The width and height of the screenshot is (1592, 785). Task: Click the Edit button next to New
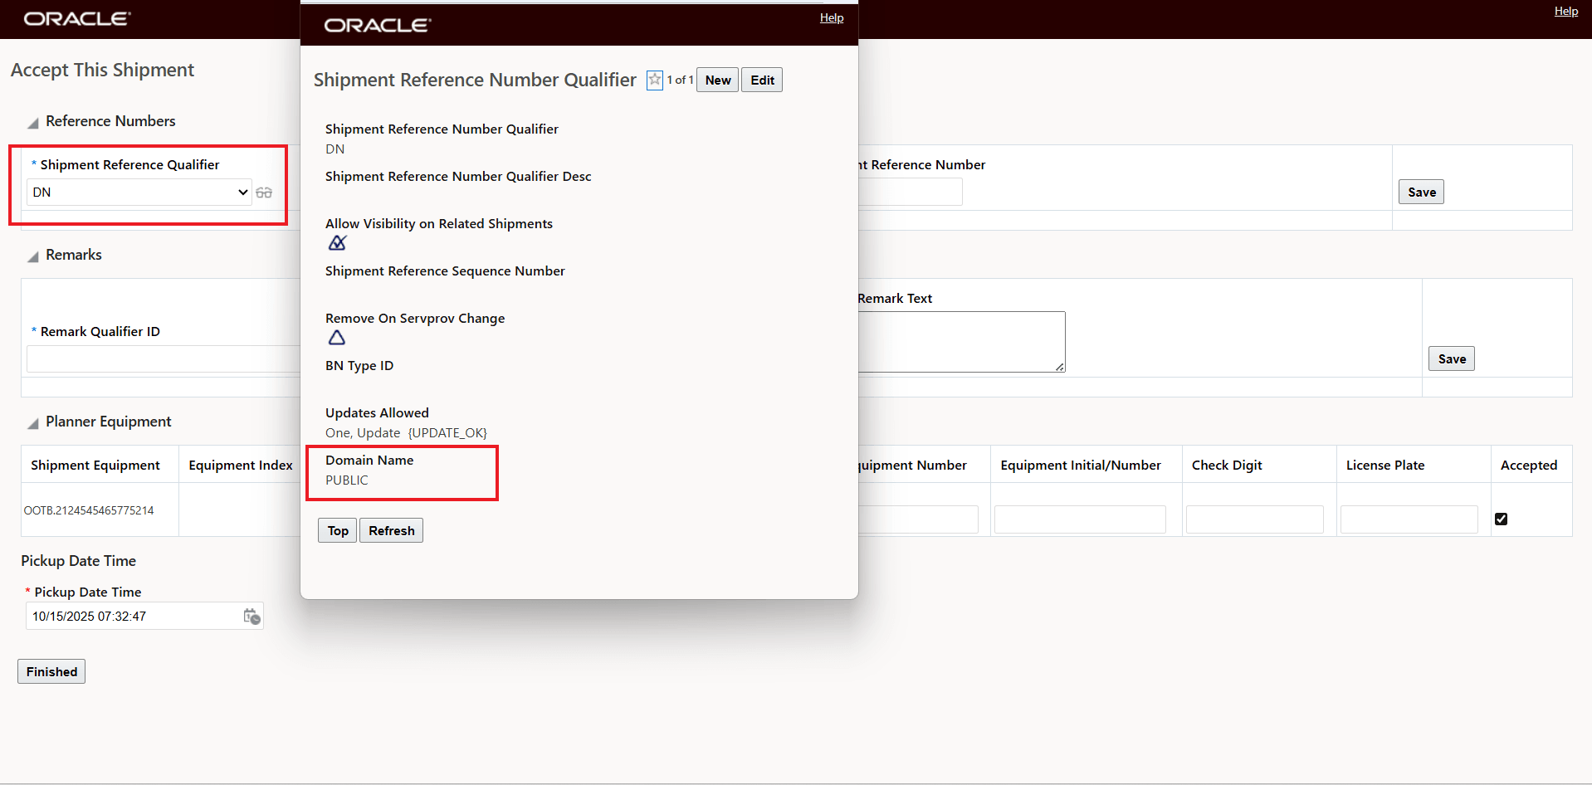761,80
